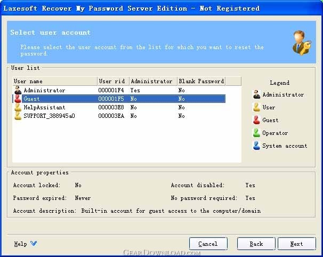Screen dimensions: 323x257
Task: Click the HelpAssistant row's yellow user icon
Action: [18, 107]
